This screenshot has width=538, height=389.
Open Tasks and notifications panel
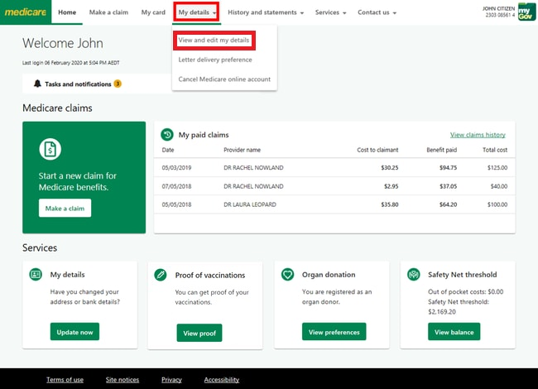78,84
